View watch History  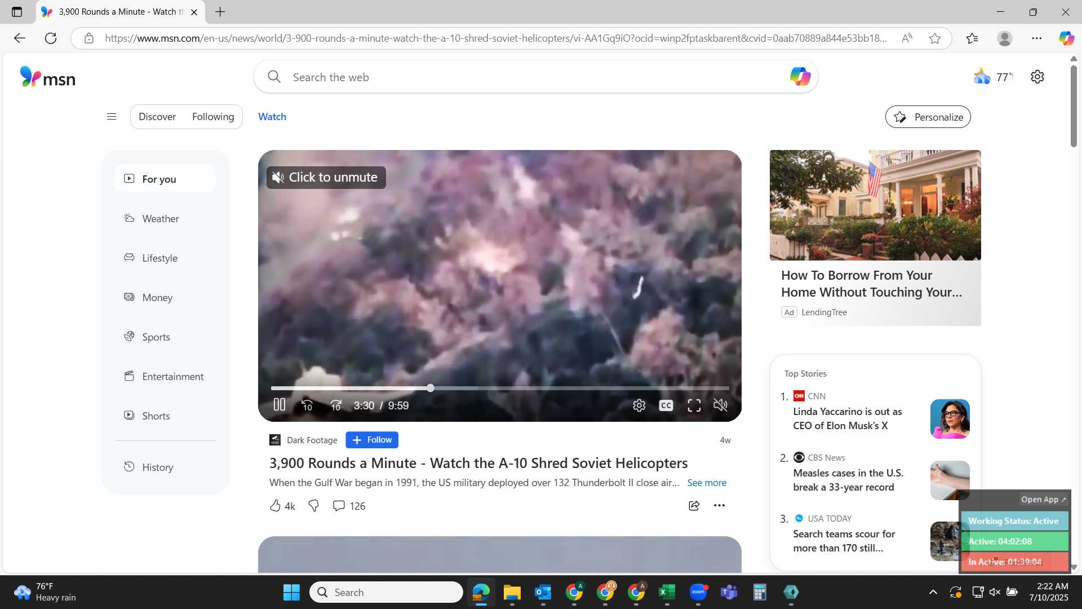point(165,467)
